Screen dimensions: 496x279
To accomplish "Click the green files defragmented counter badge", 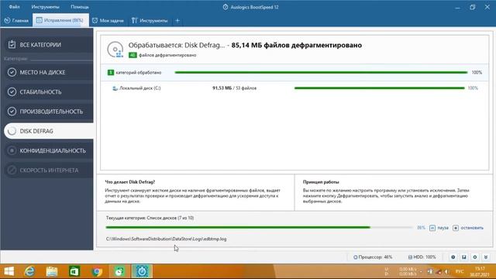I will tap(133, 55).
